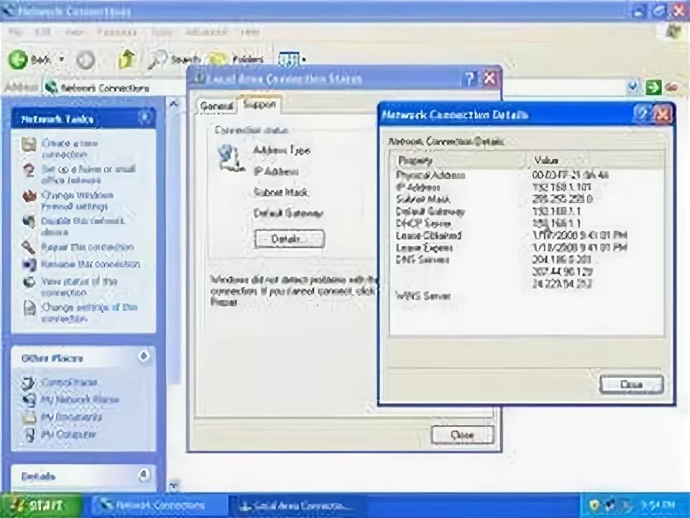
Task: Toggle the Folders pane button
Action: tap(236, 60)
